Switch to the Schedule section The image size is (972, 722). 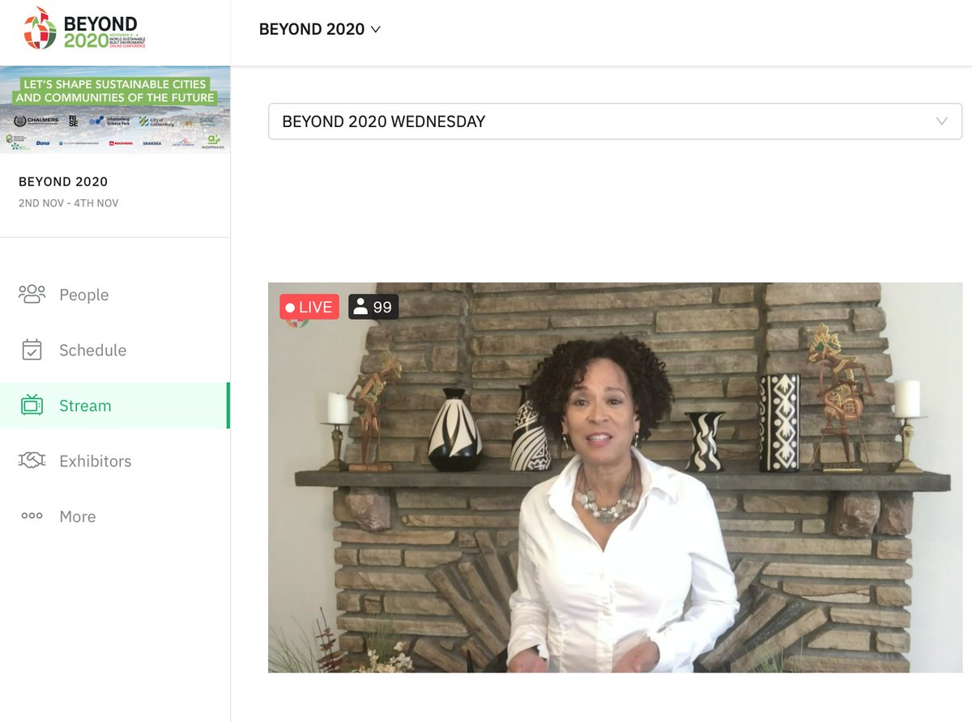point(92,350)
